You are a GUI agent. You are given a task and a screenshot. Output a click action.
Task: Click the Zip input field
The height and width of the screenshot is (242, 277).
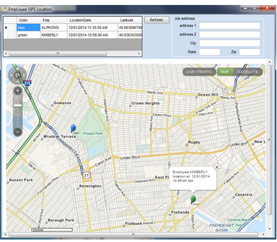pos(250,52)
